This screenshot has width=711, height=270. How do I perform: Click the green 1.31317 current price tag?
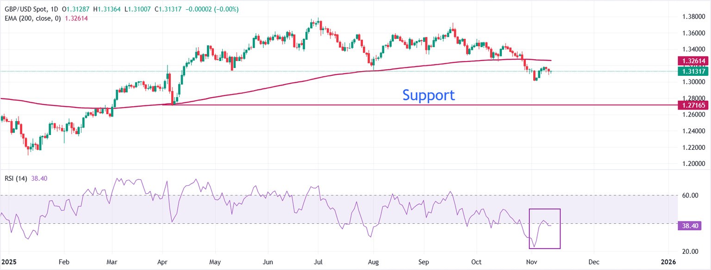coord(692,71)
